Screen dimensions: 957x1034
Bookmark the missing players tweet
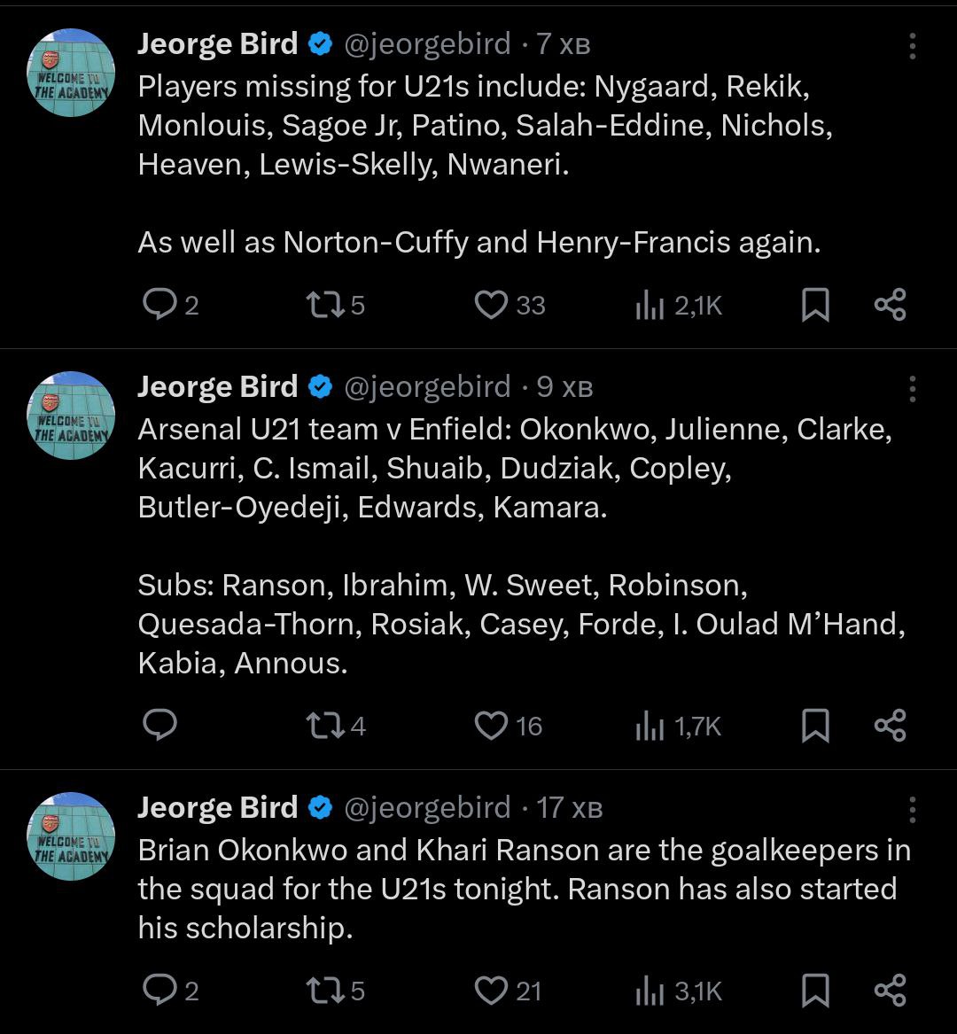point(815,306)
